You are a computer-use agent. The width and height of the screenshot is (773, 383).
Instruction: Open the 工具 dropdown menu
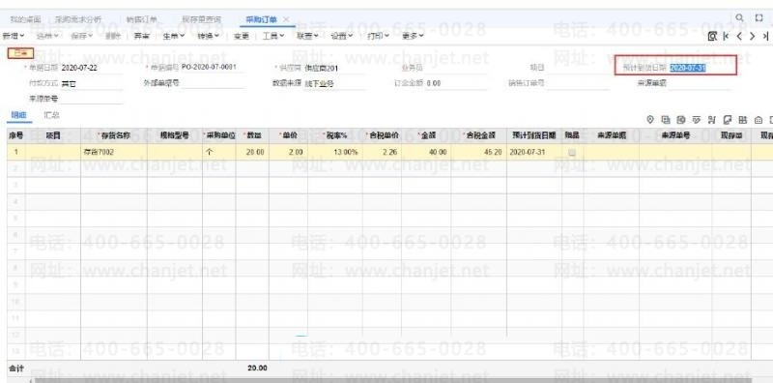click(273, 36)
